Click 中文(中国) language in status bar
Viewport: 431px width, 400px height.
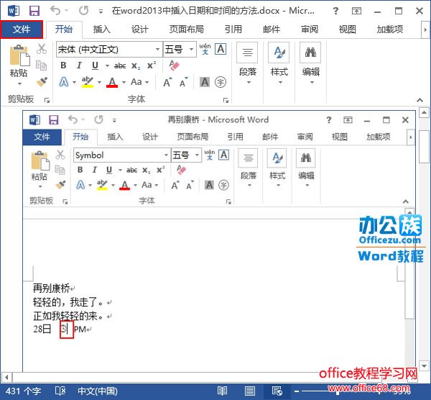pos(98,391)
